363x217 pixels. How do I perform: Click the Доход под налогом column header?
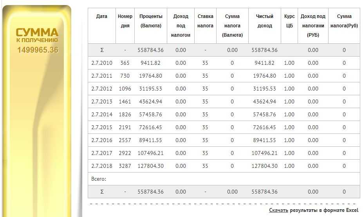(x=181, y=26)
